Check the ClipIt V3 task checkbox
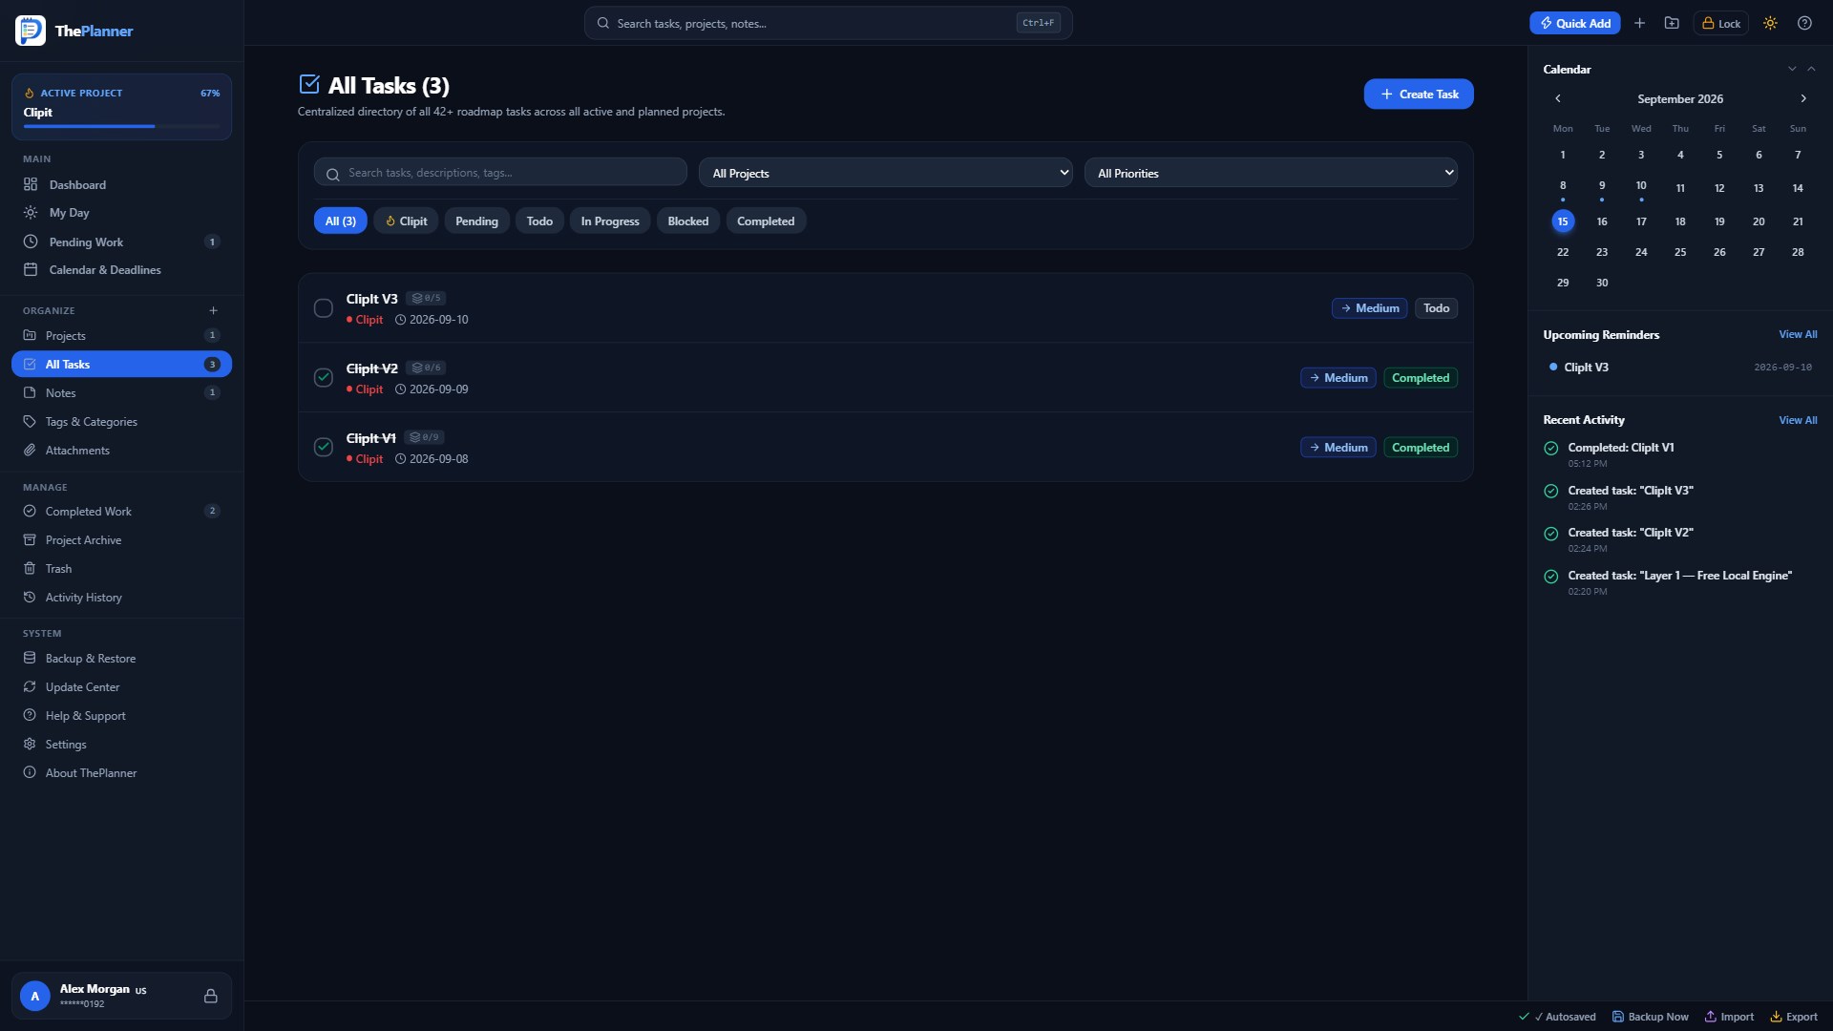1833x1031 pixels. coord(324,308)
